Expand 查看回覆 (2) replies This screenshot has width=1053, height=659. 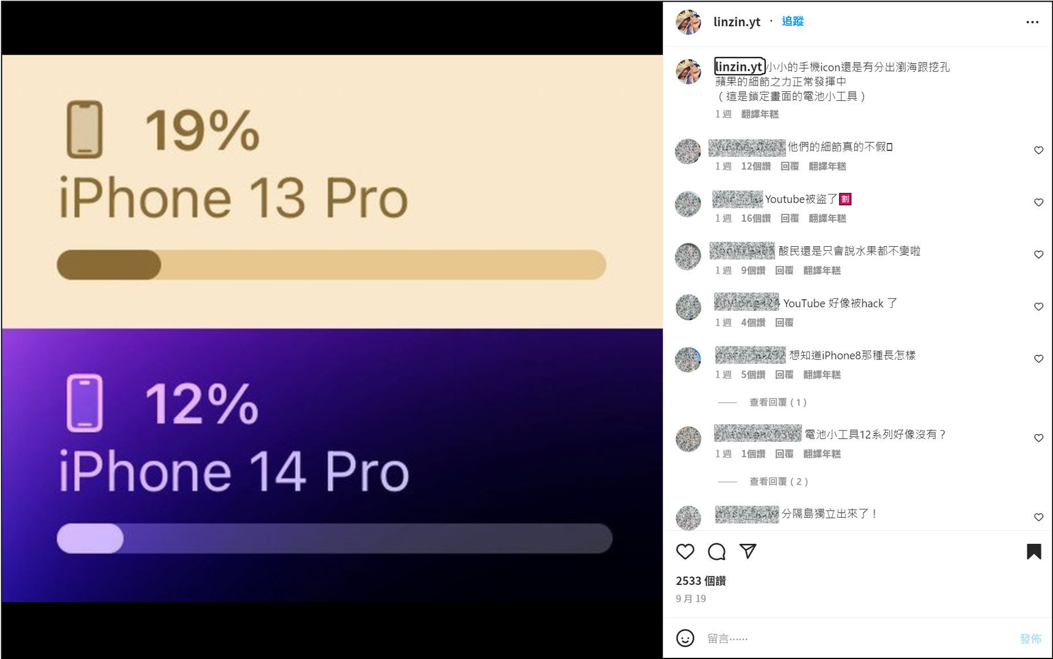pyautogui.click(x=779, y=482)
